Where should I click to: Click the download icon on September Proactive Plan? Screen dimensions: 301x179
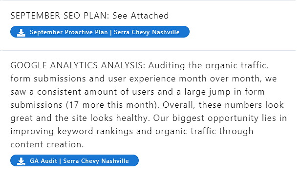click(21, 32)
